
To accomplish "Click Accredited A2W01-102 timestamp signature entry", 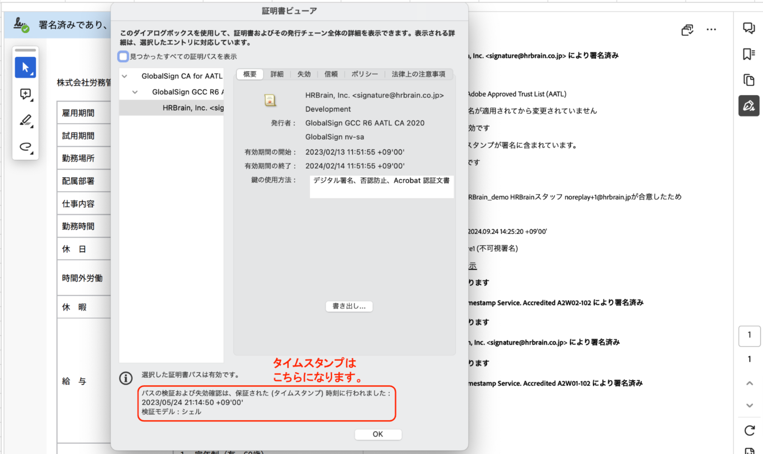I will pos(555,383).
